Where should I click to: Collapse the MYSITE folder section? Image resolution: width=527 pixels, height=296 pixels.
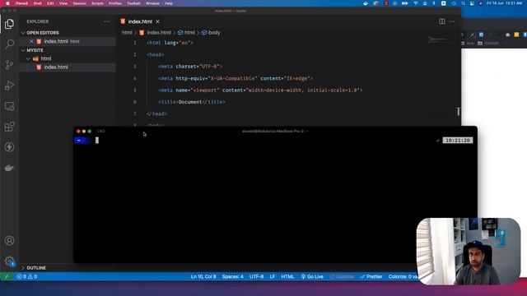tap(23, 50)
